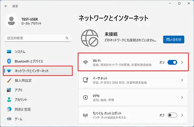The width and height of the screenshot is (194, 127).
Task: Open モバイル ホットスポット chevron
Action: click(182, 115)
